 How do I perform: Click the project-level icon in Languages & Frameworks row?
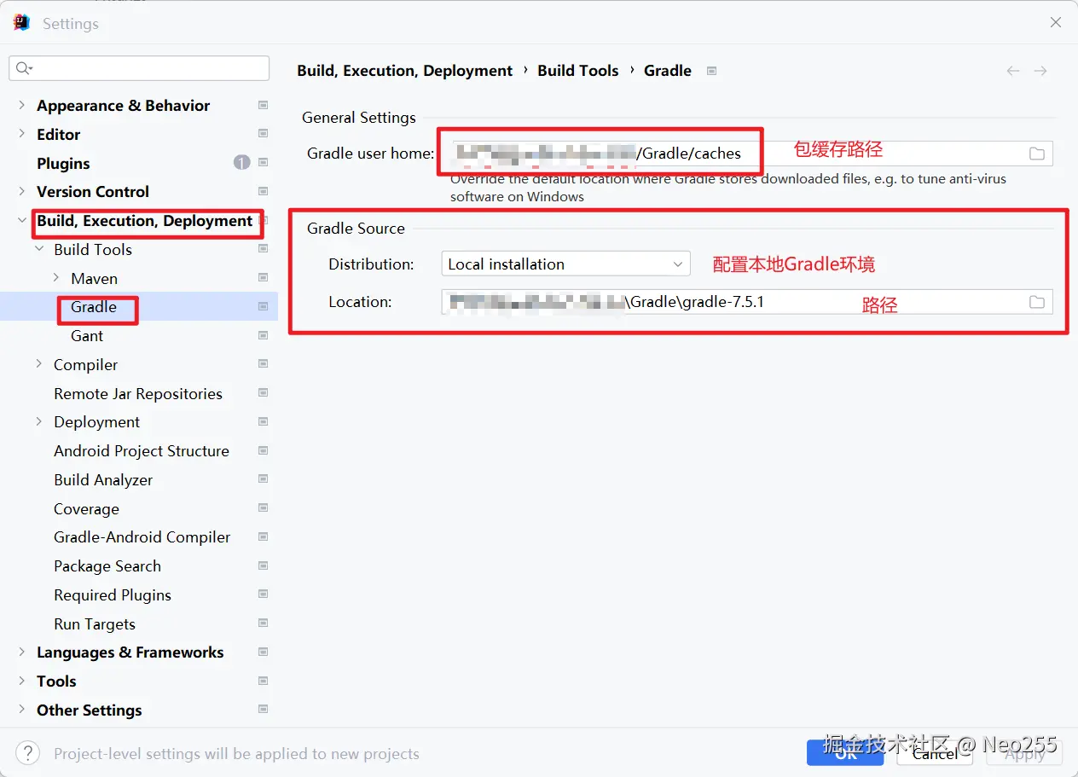coord(263,652)
